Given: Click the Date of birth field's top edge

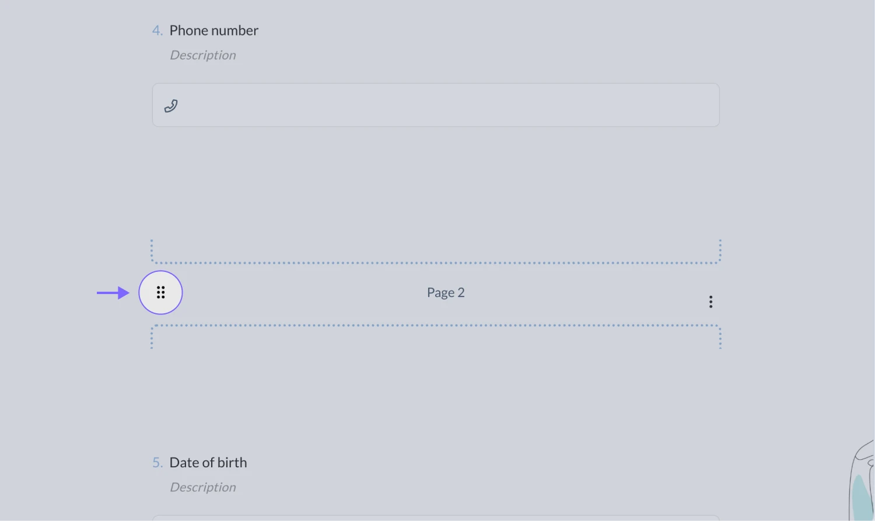Looking at the screenshot, I should [x=436, y=516].
